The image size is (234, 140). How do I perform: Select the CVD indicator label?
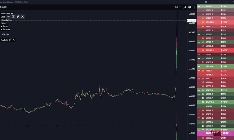3,17
